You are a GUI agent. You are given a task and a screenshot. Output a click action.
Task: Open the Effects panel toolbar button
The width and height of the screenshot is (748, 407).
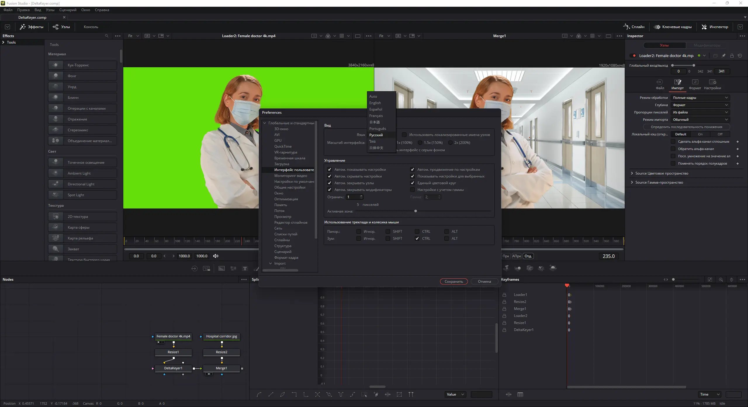tap(32, 27)
